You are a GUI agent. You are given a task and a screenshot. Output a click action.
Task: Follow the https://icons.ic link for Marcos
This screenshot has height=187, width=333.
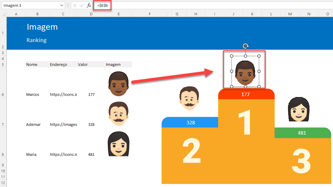click(x=63, y=94)
